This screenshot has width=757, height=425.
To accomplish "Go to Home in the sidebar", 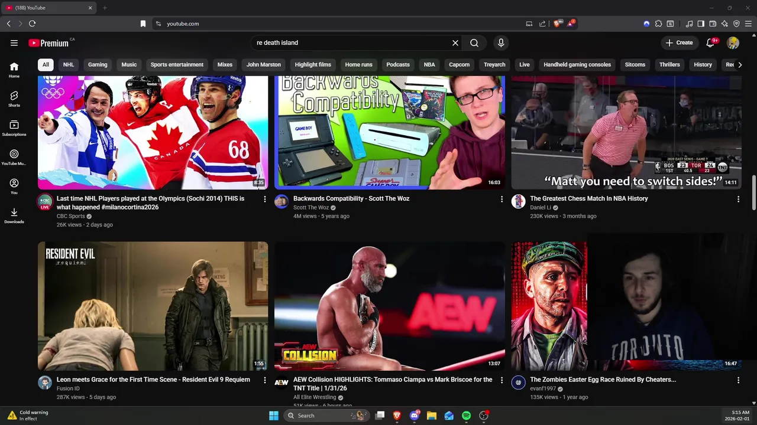I will tap(14, 70).
